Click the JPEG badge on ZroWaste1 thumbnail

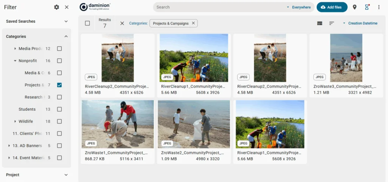[x=91, y=143]
